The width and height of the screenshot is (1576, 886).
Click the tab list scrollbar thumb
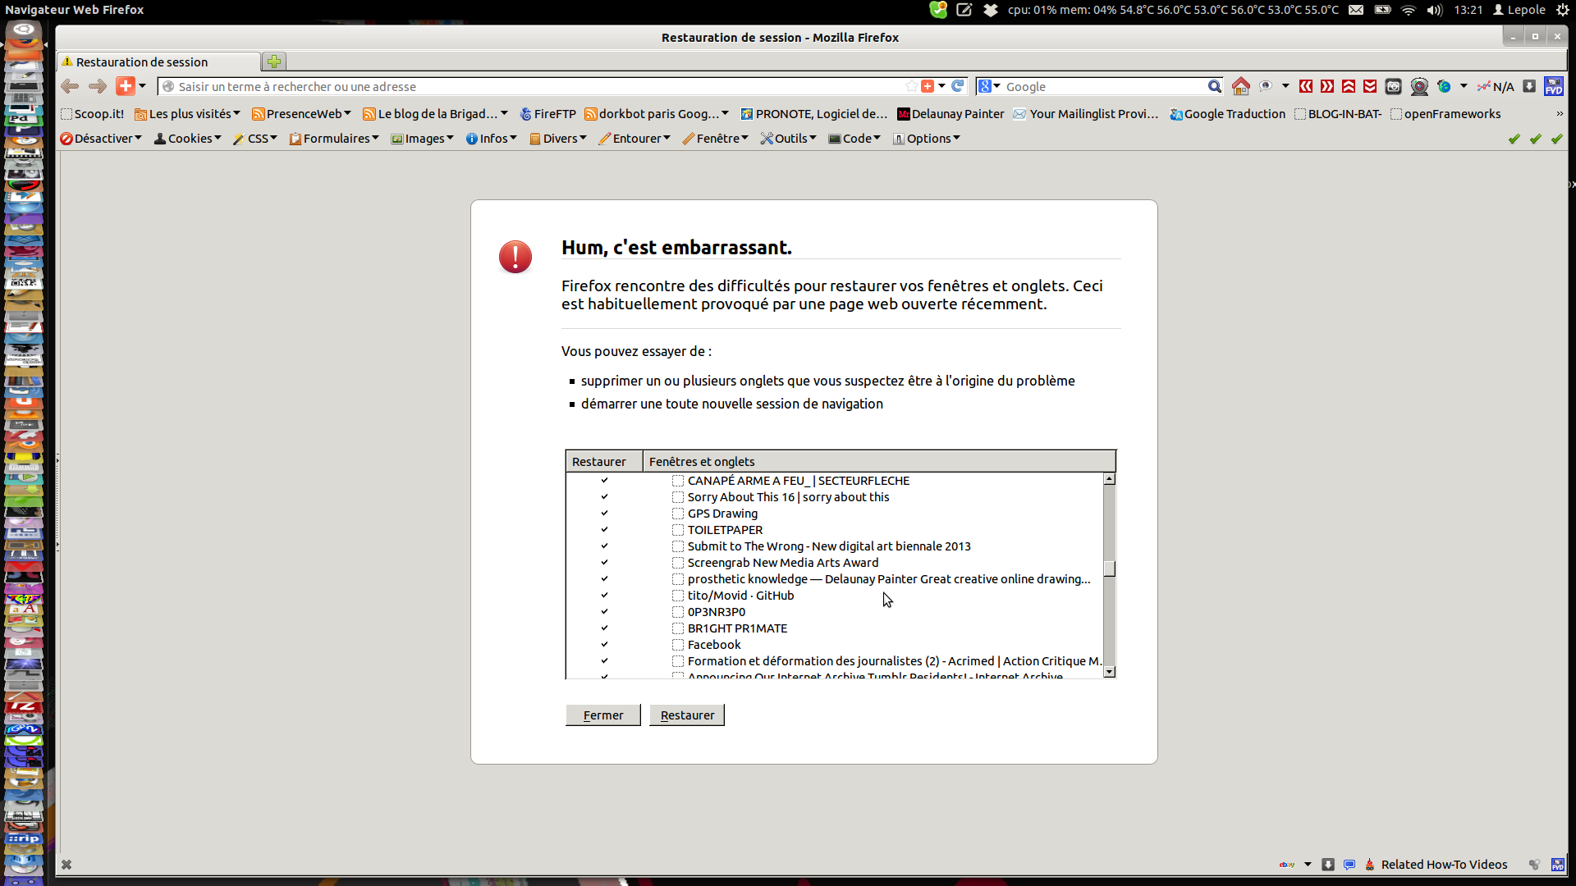tap(1109, 569)
